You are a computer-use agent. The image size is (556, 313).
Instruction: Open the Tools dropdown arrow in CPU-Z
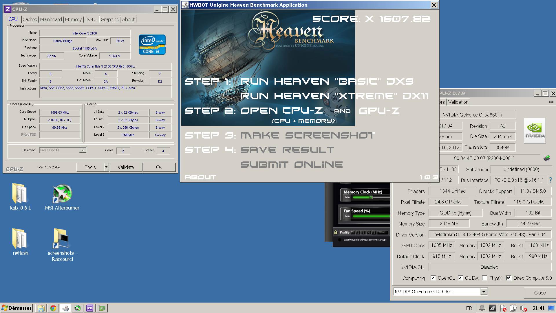pyautogui.click(x=106, y=167)
